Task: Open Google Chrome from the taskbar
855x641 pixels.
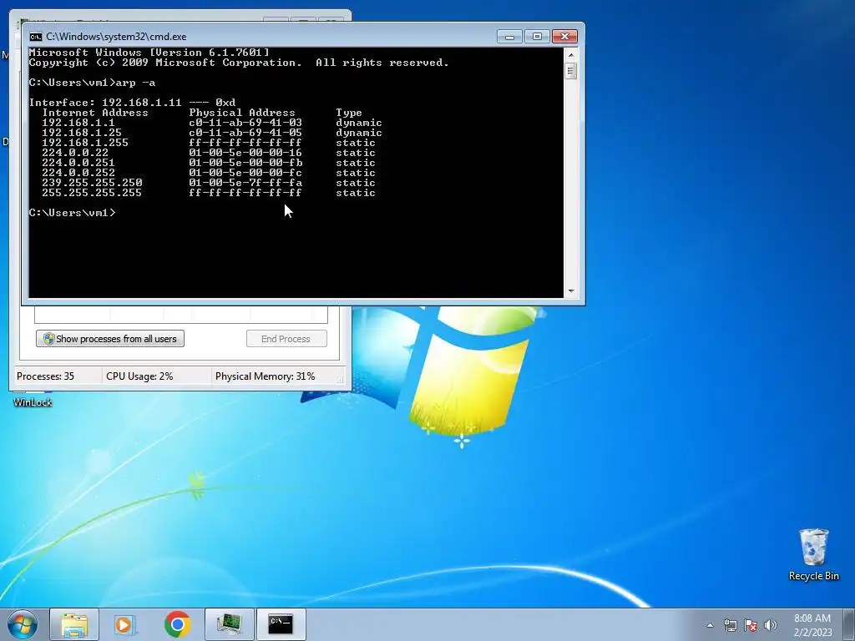Action: click(x=177, y=624)
